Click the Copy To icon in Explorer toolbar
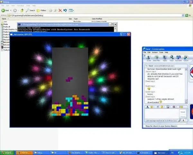The width and height of the screenshot is (193, 155). click(55, 11)
